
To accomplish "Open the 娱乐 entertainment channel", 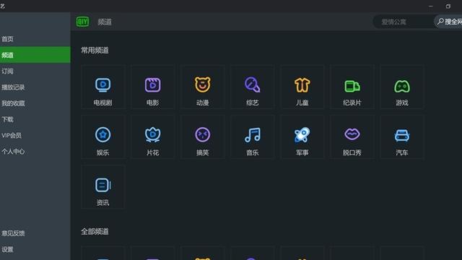I will (103, 137).
